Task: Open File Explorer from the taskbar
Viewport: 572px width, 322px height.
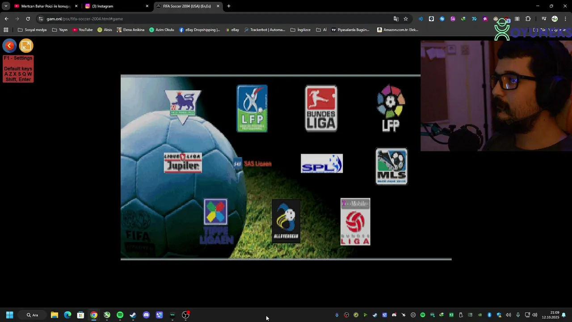Action: [55, 315]
